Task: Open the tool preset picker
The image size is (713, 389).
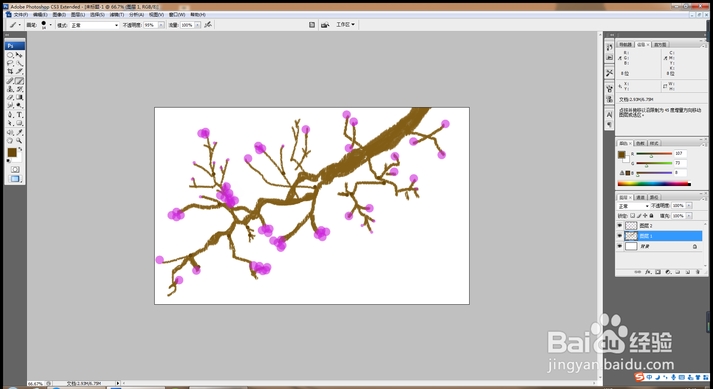Action: click(15, 25)
